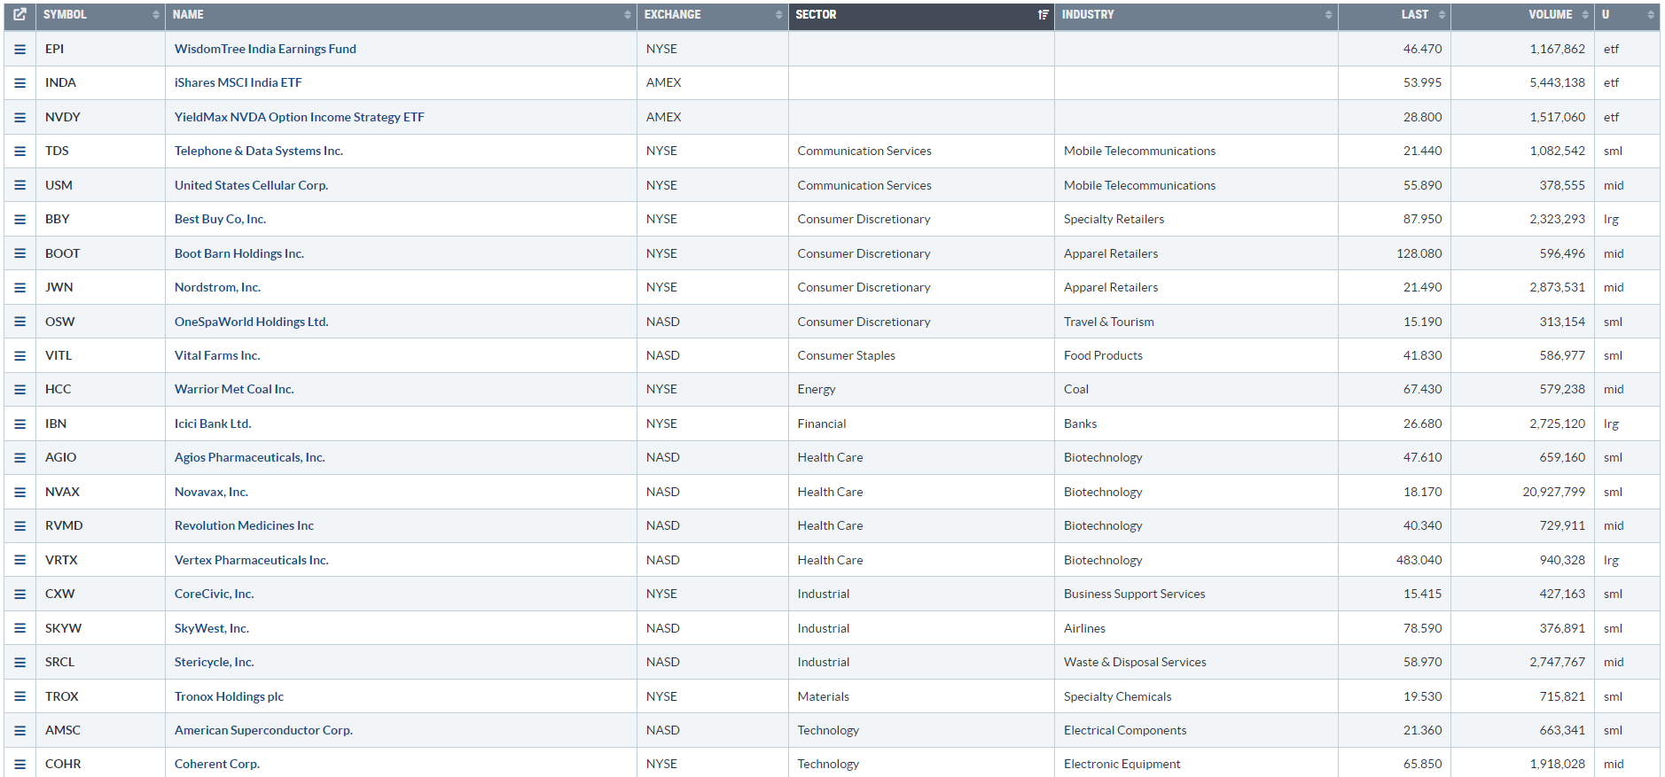Sort rows by the Last price header
The width and height of the screenshot is (1665, 777).
pos(1414,15)
